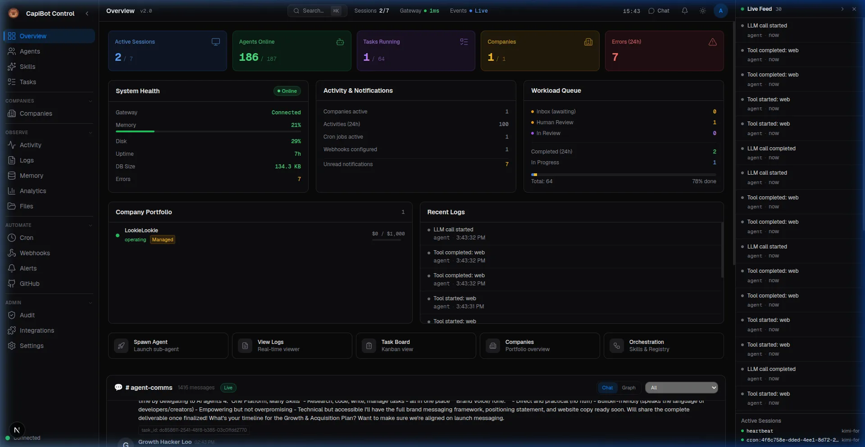This screenshot has width=865, height=447.
Task: Click the Errors warning triangle icon
Action: tap(712, 42)
